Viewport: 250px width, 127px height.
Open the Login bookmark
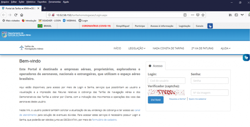click(x=83, y=21)
